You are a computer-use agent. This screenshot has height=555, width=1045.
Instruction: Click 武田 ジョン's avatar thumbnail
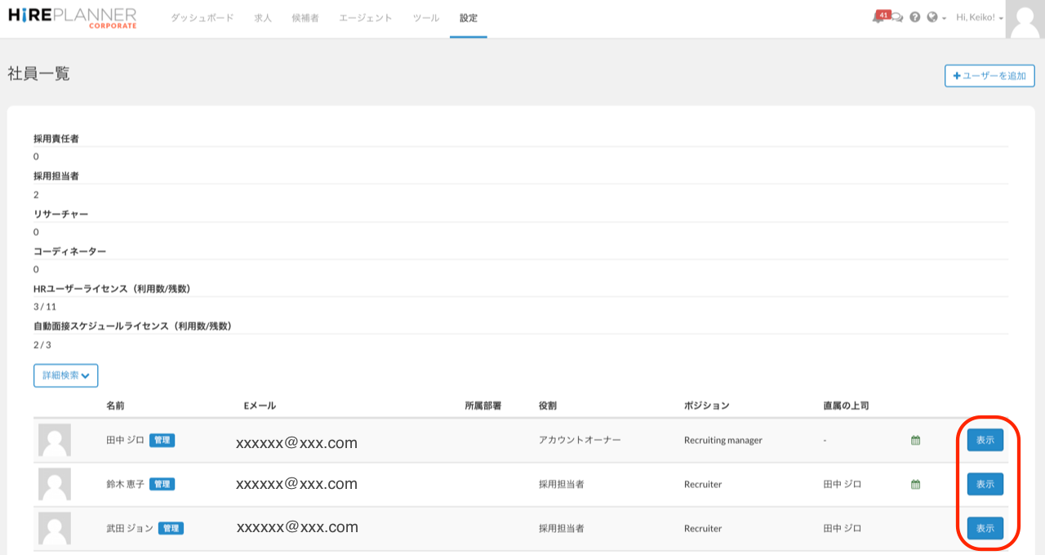55,528
